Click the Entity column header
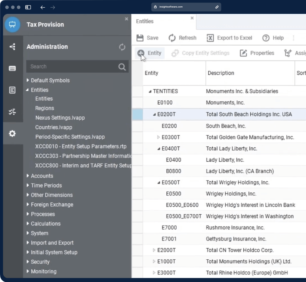The height and width of the screenshot is (282, 306). coord(174,73)
